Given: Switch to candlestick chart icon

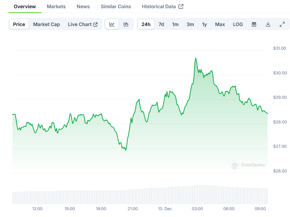Looking at the screenshot, I should point(126,24).
